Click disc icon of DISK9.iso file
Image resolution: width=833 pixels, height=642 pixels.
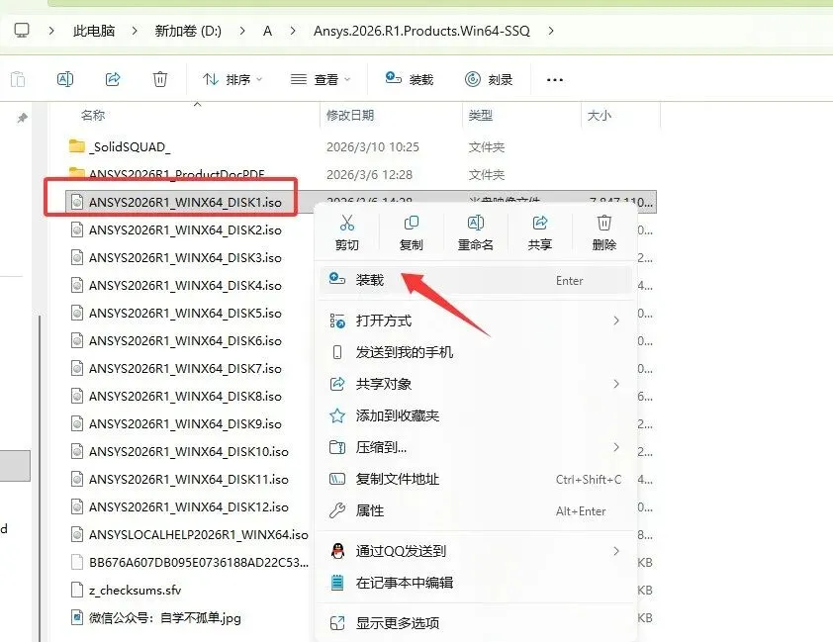pos(77,423)
